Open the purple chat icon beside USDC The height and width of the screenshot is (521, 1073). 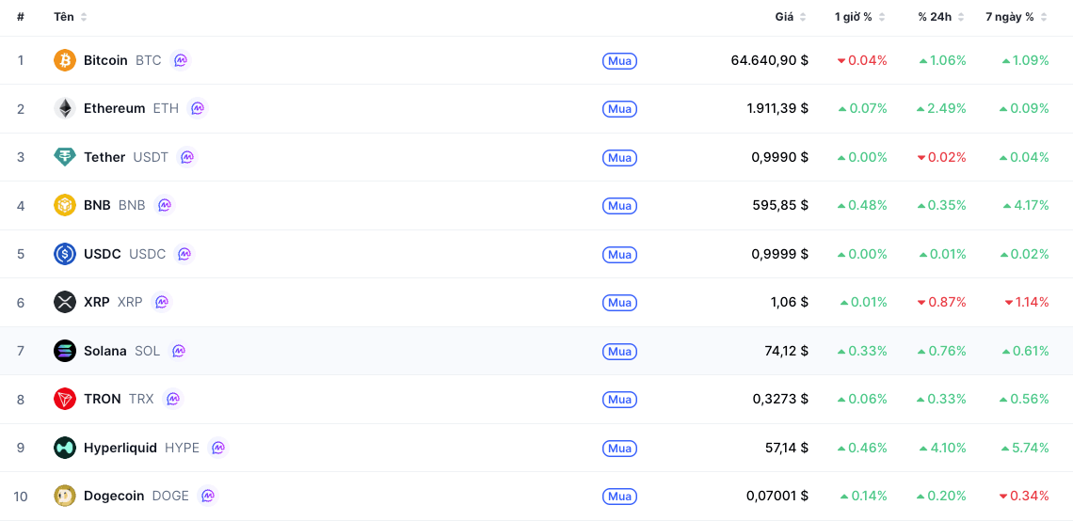[184, 254]
